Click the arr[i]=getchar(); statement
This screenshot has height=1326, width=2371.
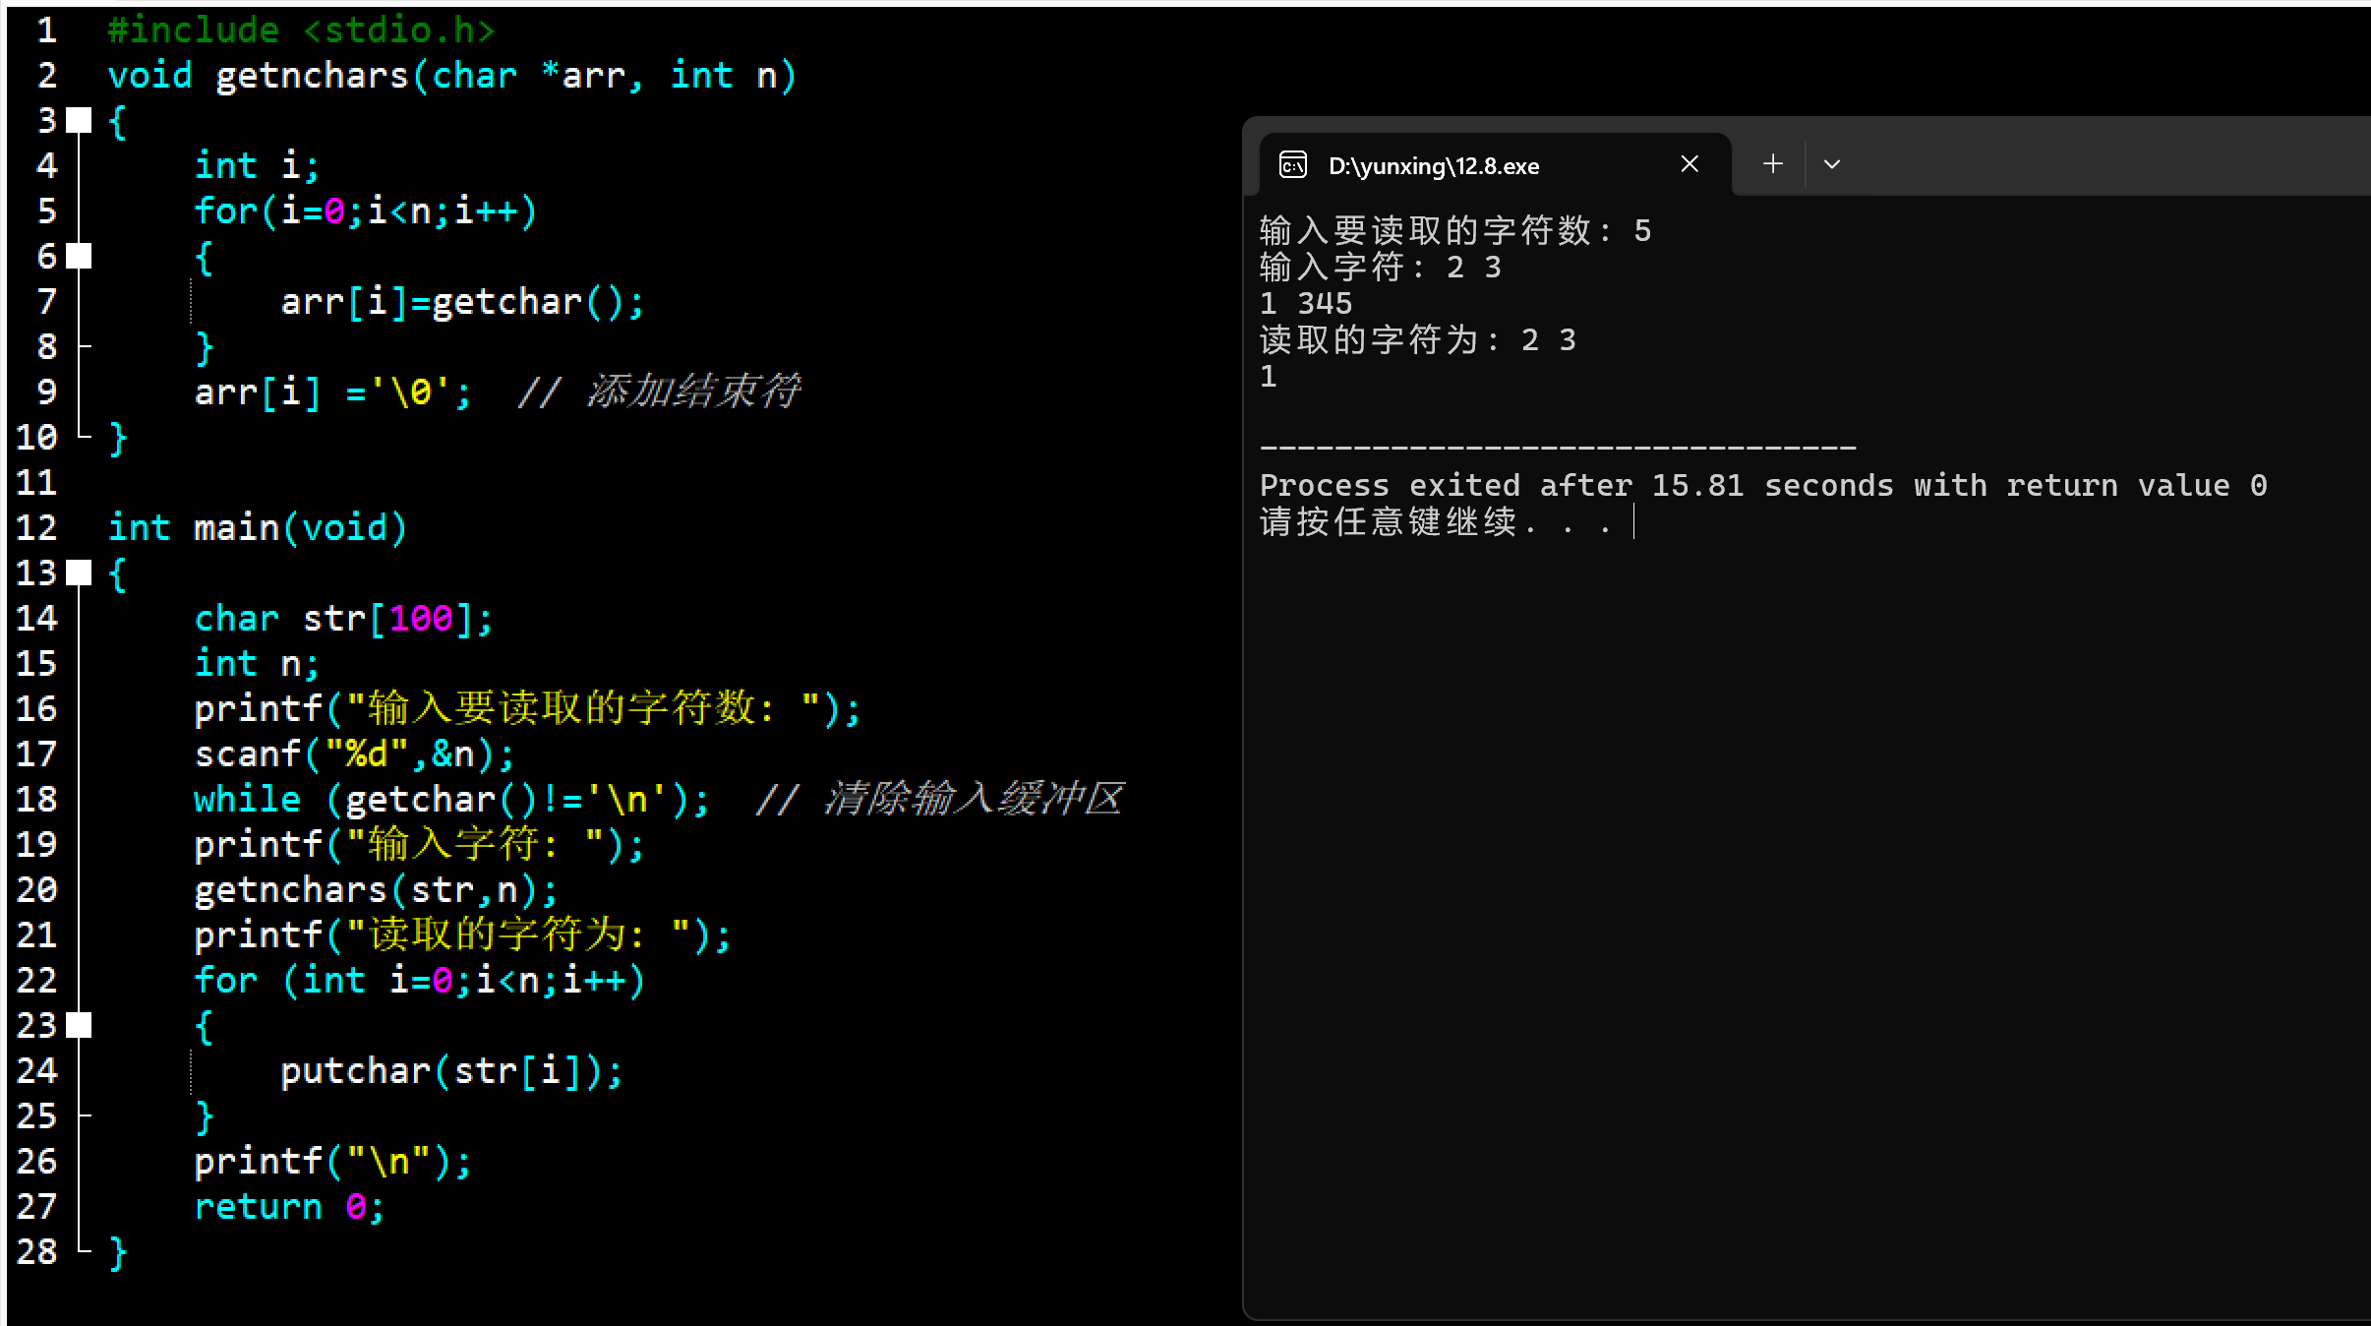(x=462, y=302)
